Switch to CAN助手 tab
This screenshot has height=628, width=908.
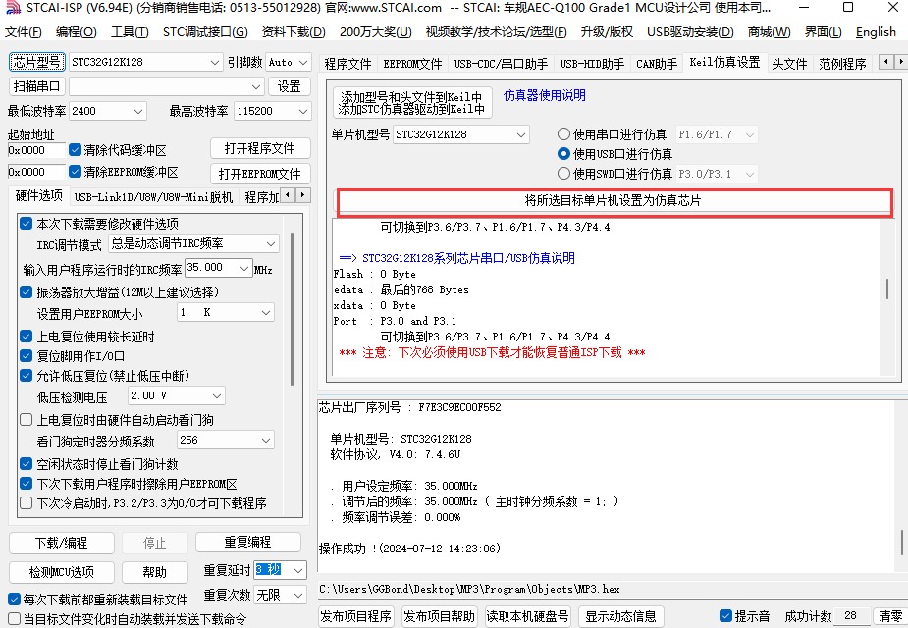click(657, 63)
